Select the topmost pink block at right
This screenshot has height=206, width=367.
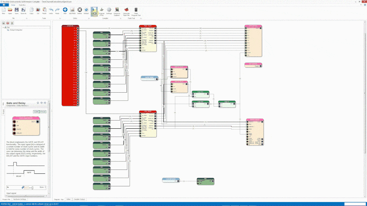click(253, 41)
